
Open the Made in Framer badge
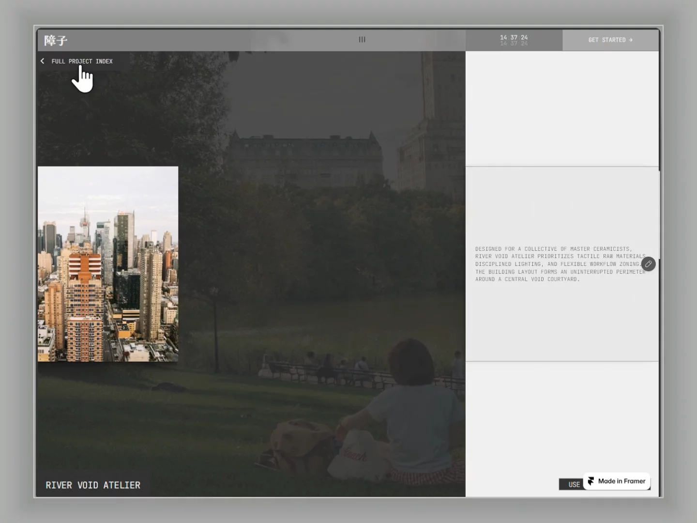click(617, 481)
